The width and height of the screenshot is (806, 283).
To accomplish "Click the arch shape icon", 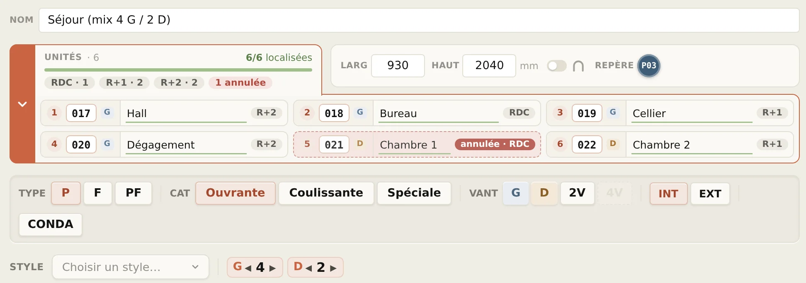I will pos(578,66).
